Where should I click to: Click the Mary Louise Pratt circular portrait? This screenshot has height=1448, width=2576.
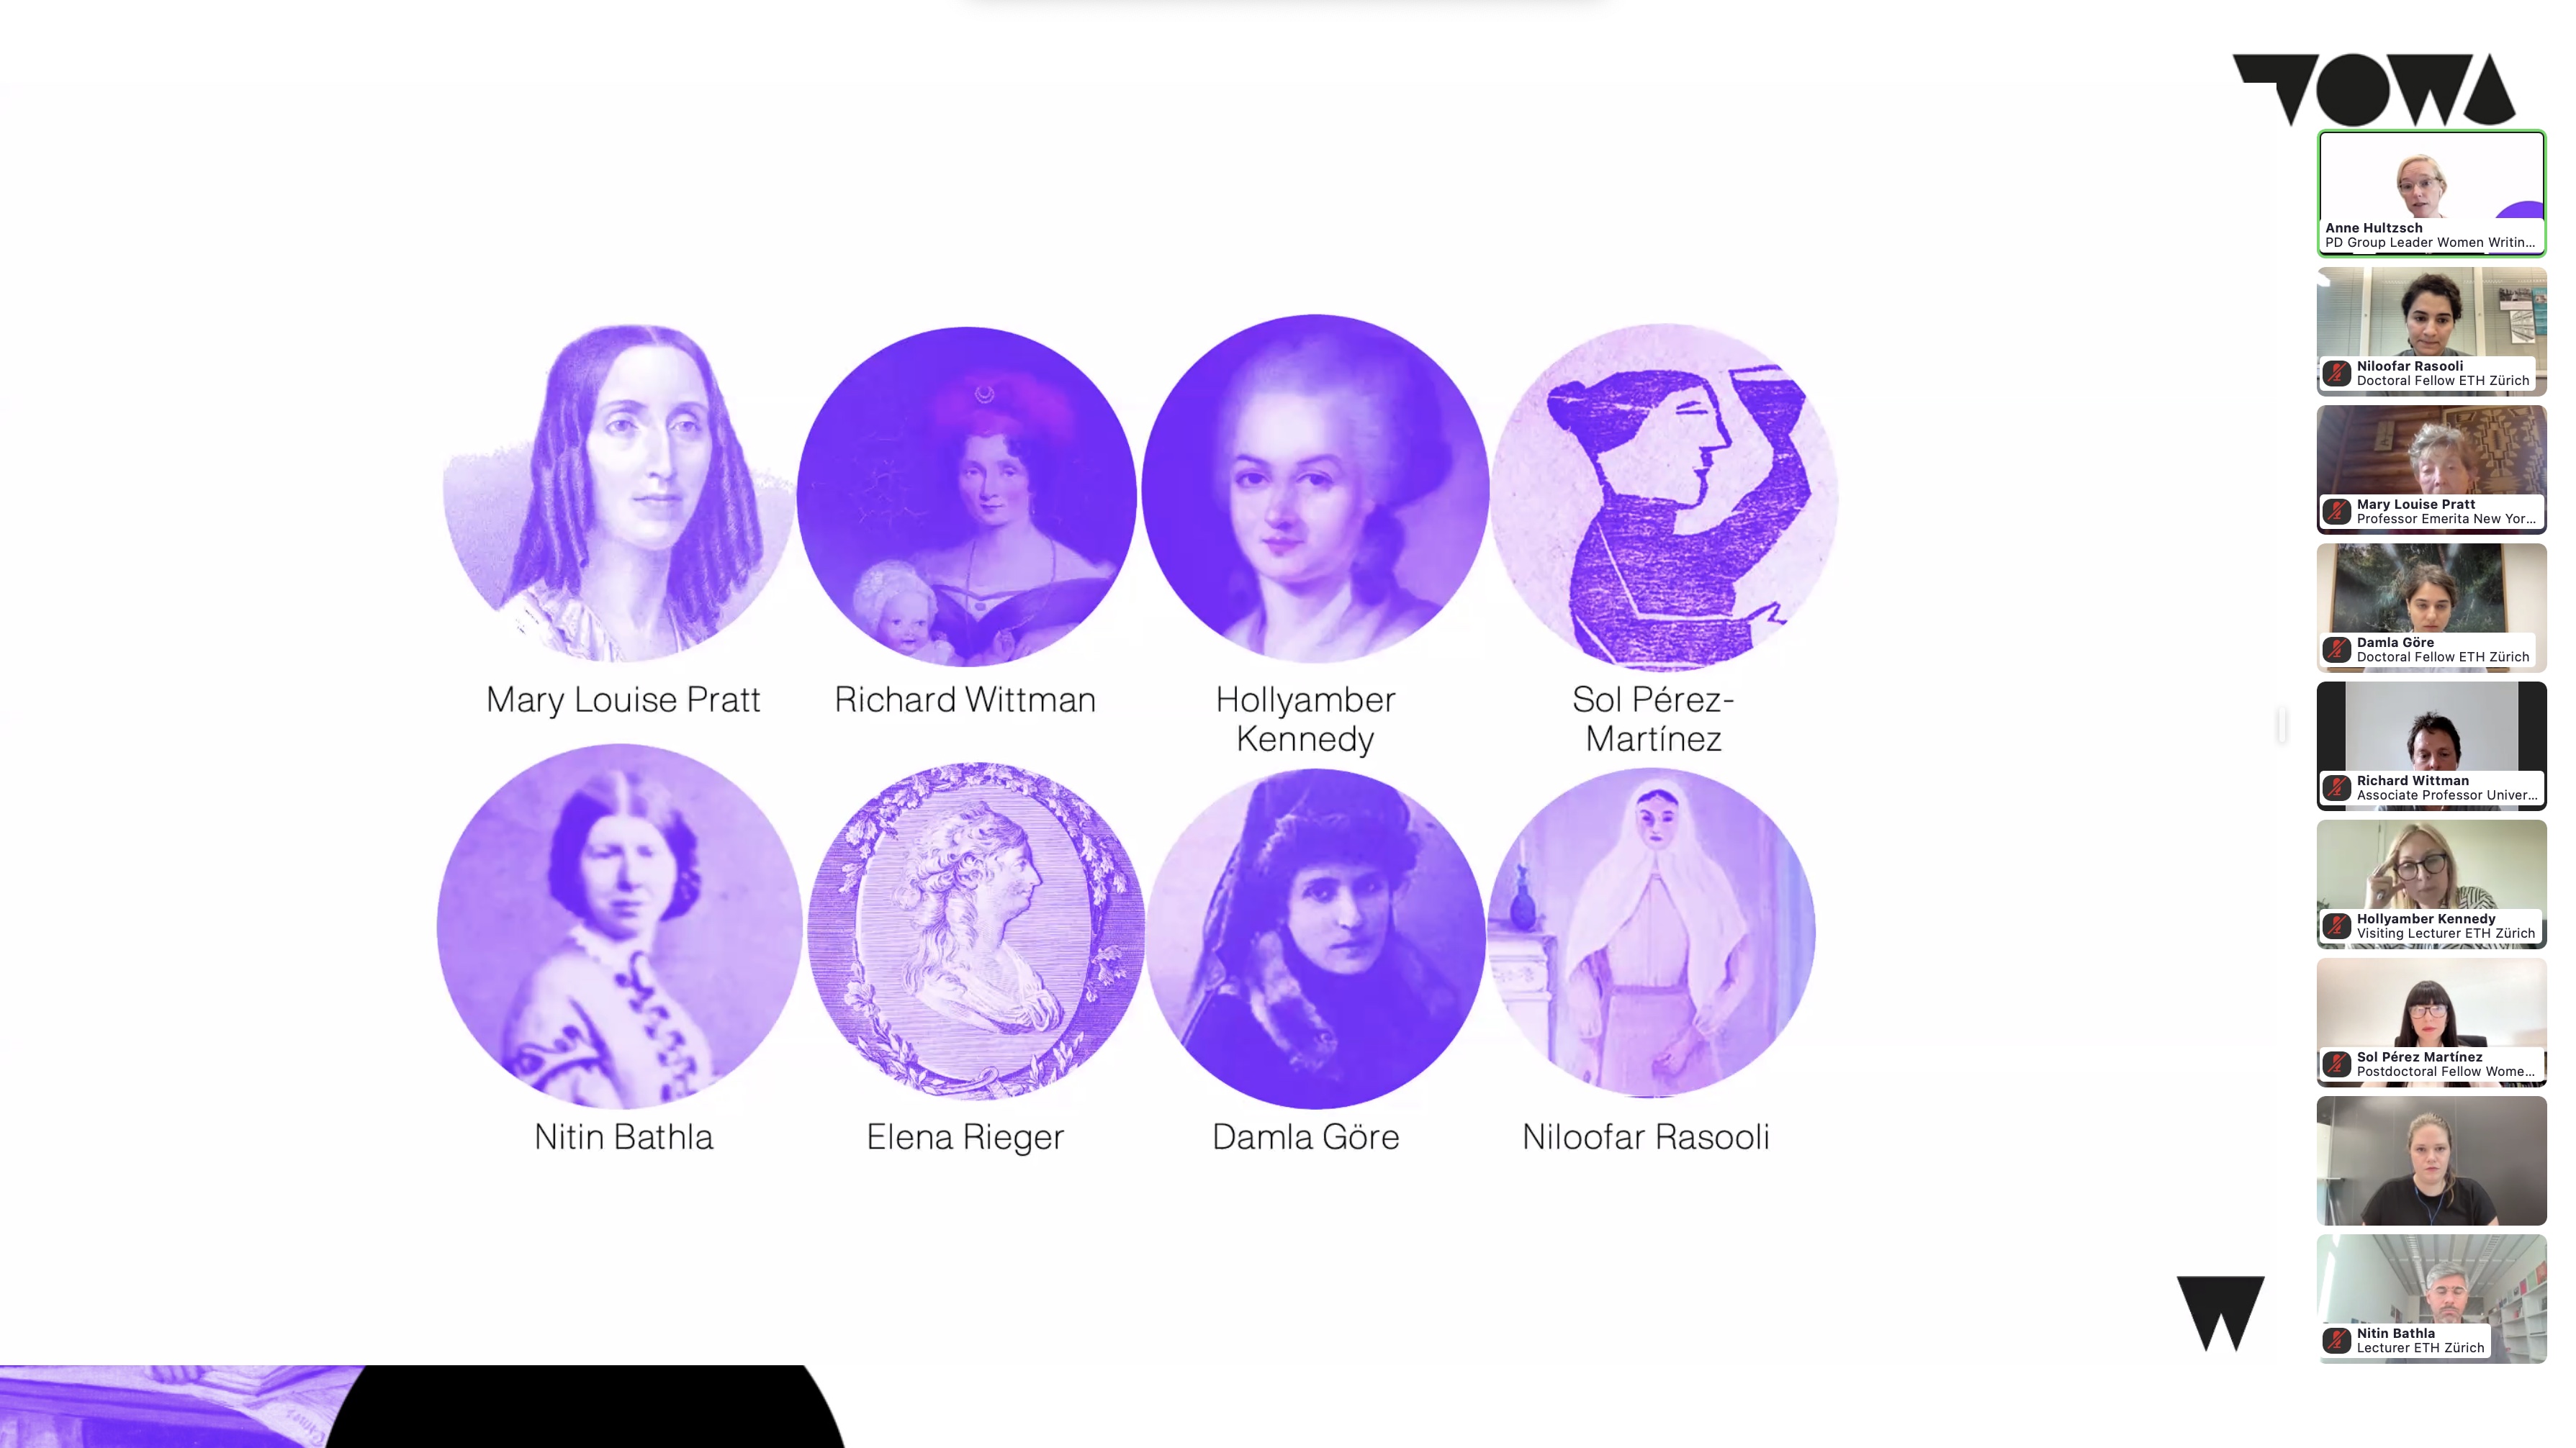[x=620, y=493]
